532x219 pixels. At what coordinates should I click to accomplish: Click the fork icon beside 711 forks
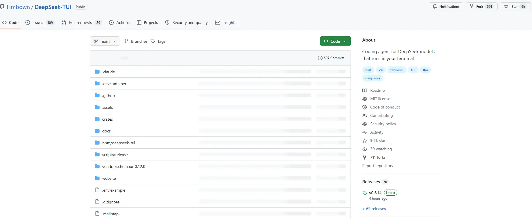(365, 157)
